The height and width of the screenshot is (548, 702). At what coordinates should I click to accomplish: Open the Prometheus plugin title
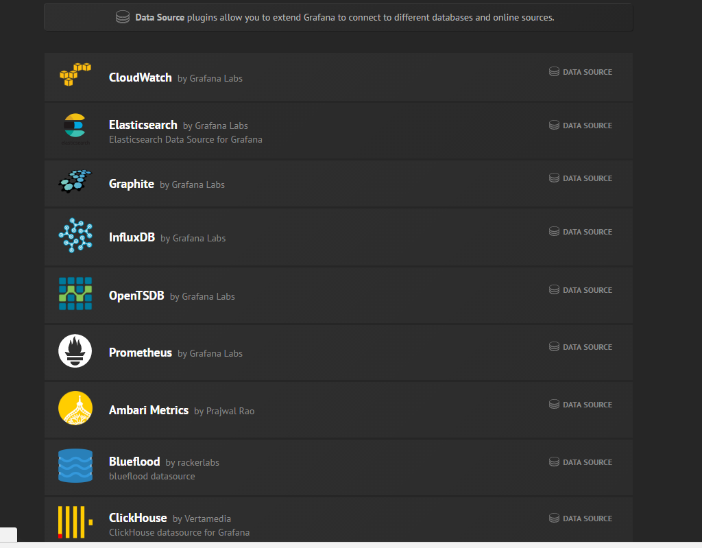[140, 353]
